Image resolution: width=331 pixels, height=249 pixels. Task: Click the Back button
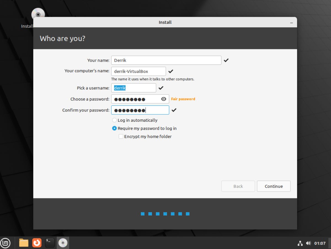click(x=238, y=186)
